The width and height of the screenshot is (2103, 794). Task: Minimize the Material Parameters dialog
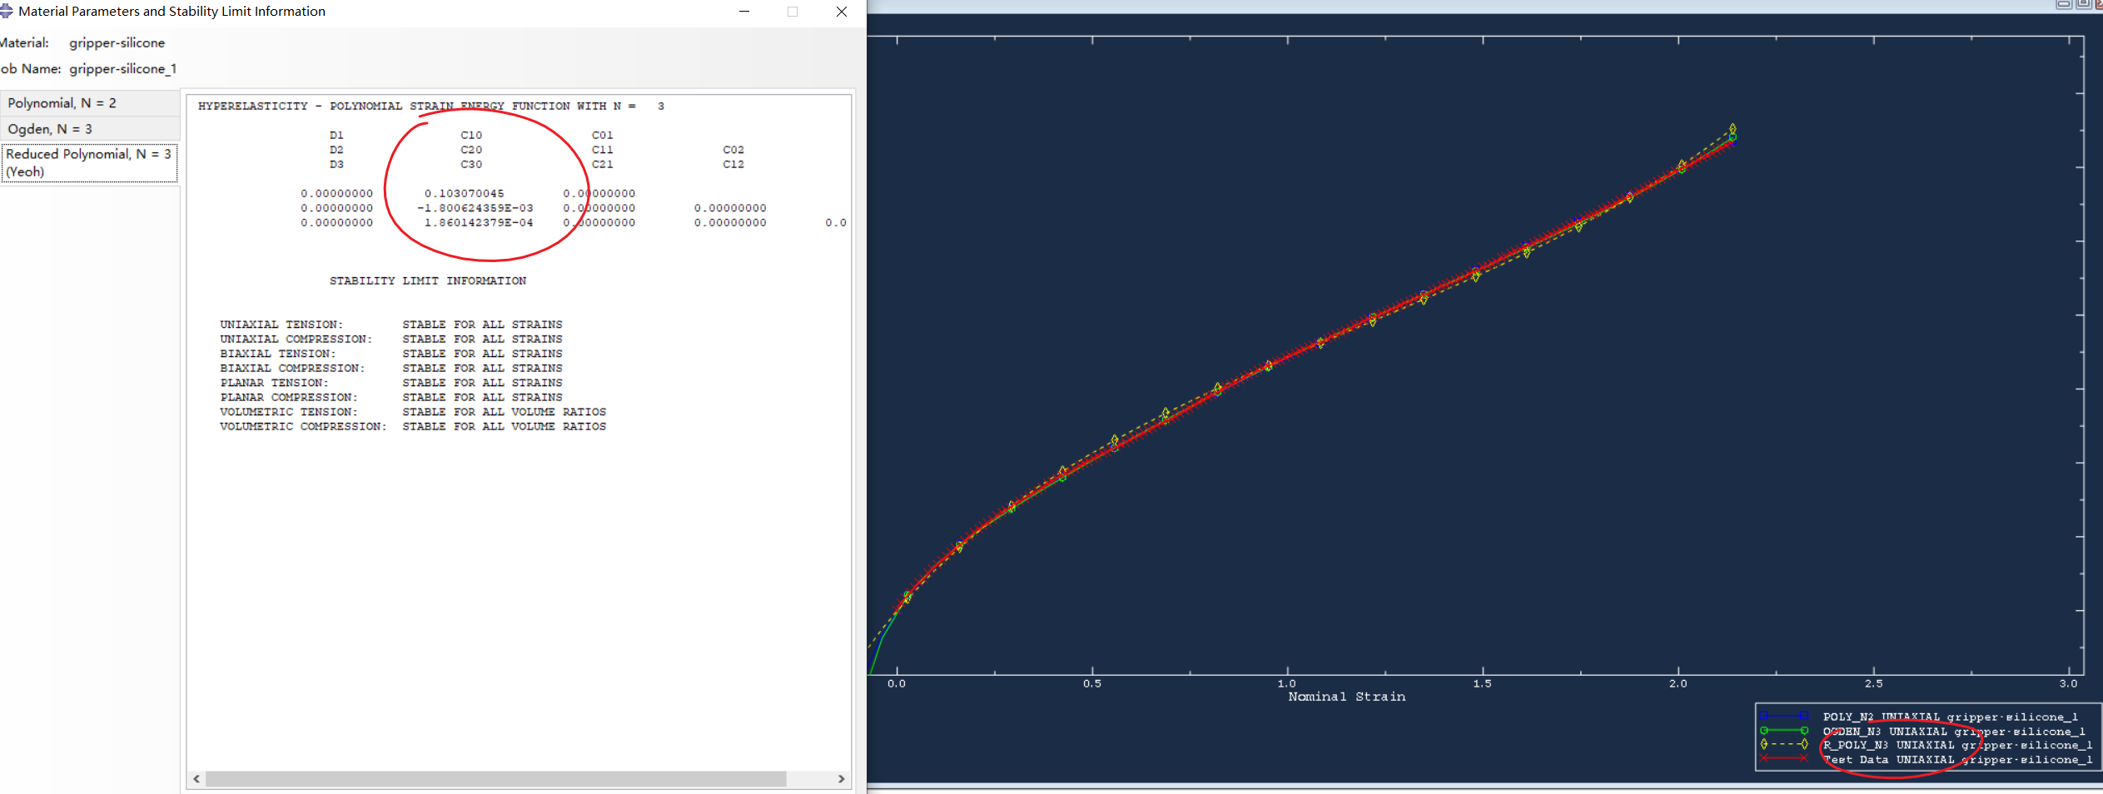743,12
